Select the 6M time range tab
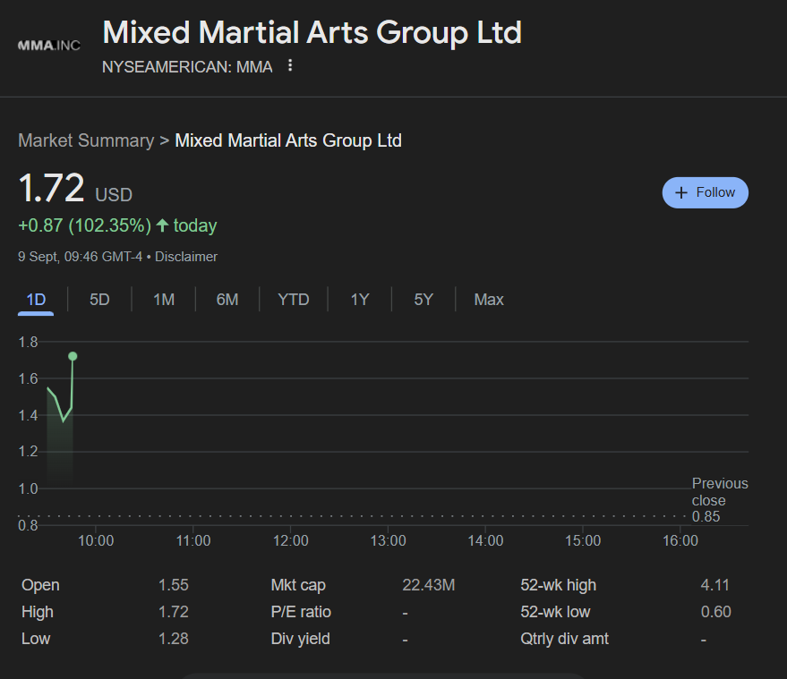 pos(227,300)
